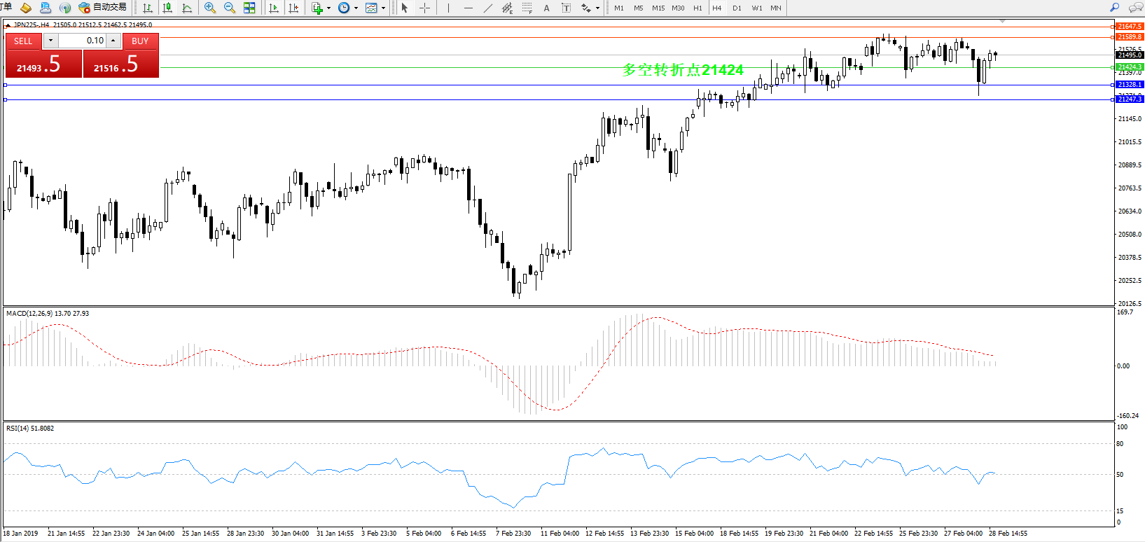This screenshot has width=1145, height=542.
Task: Click the Zoom Out magnifier icon
Action: (229, 8)
